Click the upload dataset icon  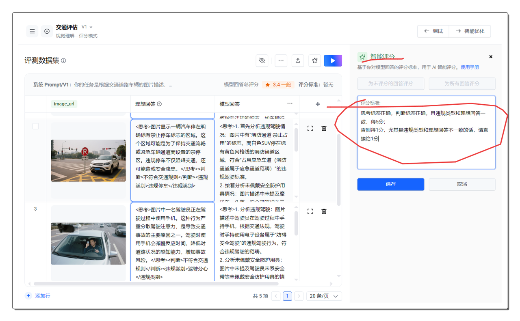click(x=298, y=60)
